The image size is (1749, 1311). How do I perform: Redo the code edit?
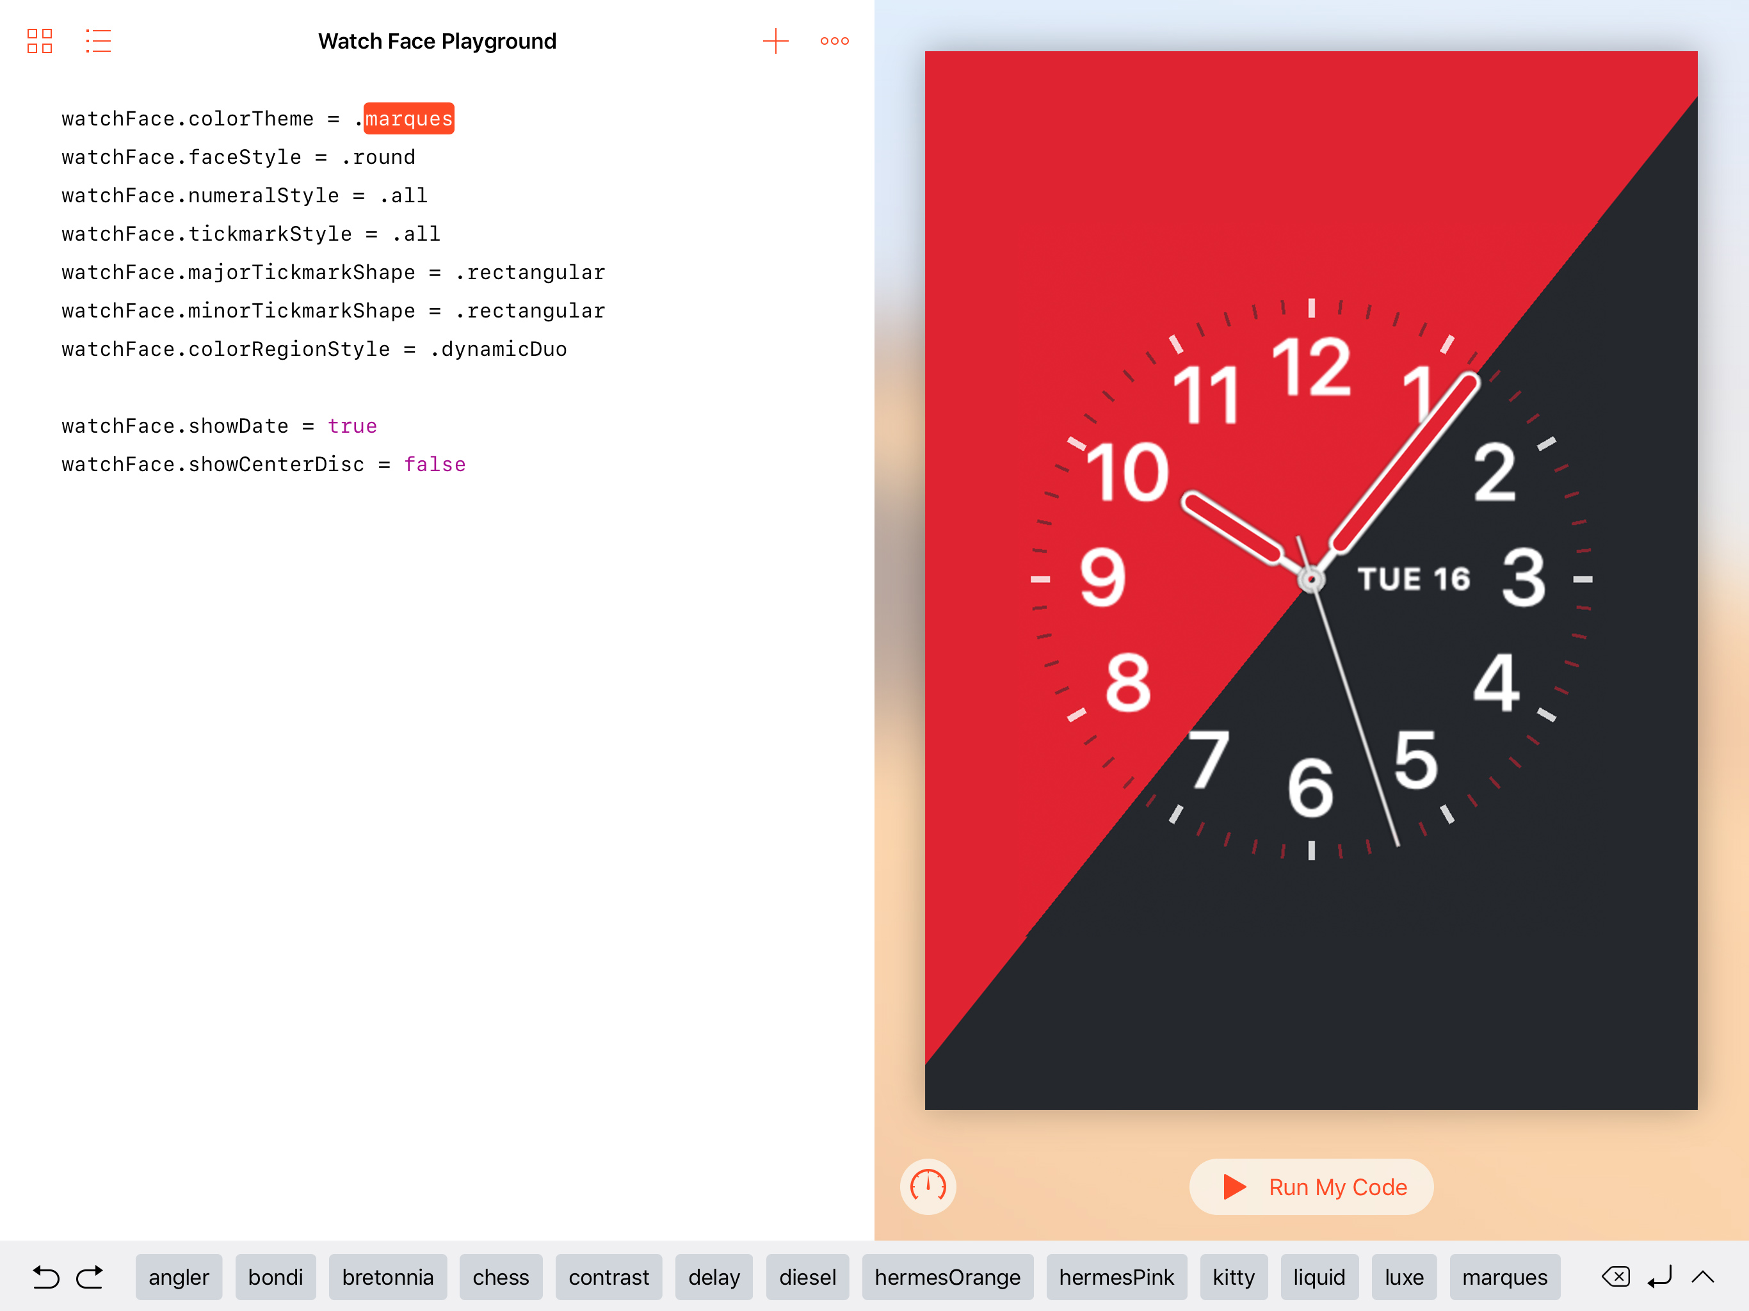coord(90,1276)
